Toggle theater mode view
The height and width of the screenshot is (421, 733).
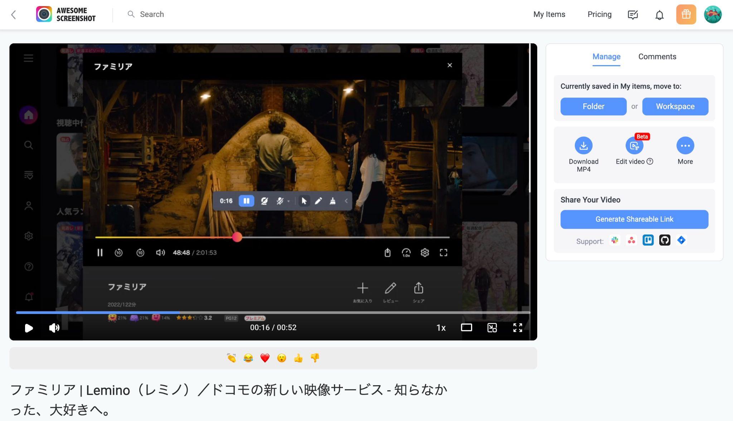coord(466,328)
